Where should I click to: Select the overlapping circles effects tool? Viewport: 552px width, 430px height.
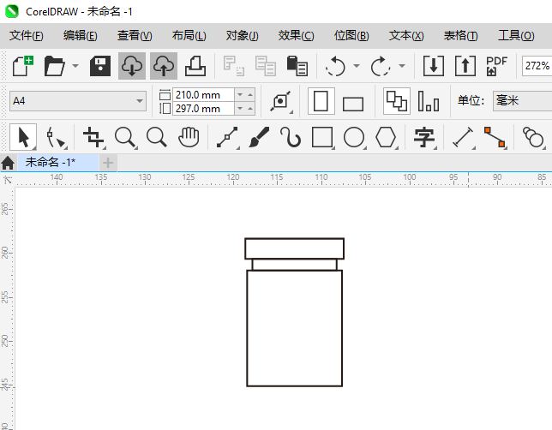click(x=532, y=137)
